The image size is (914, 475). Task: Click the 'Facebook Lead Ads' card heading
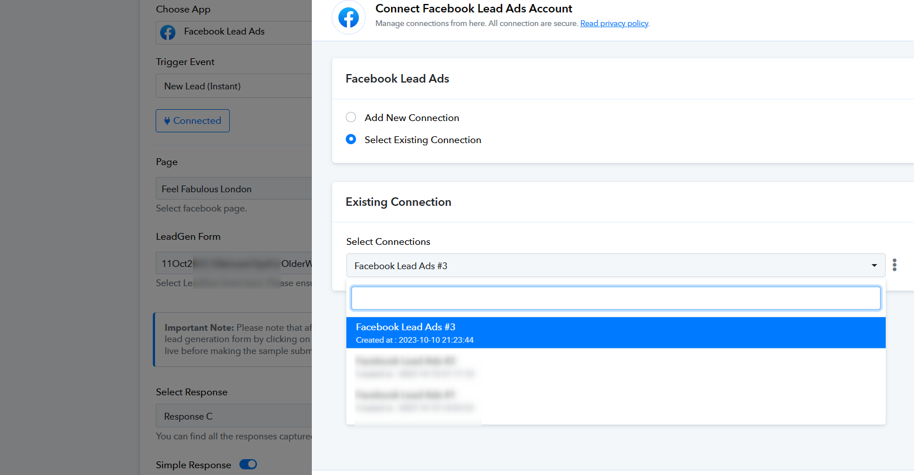coord(397,79)
